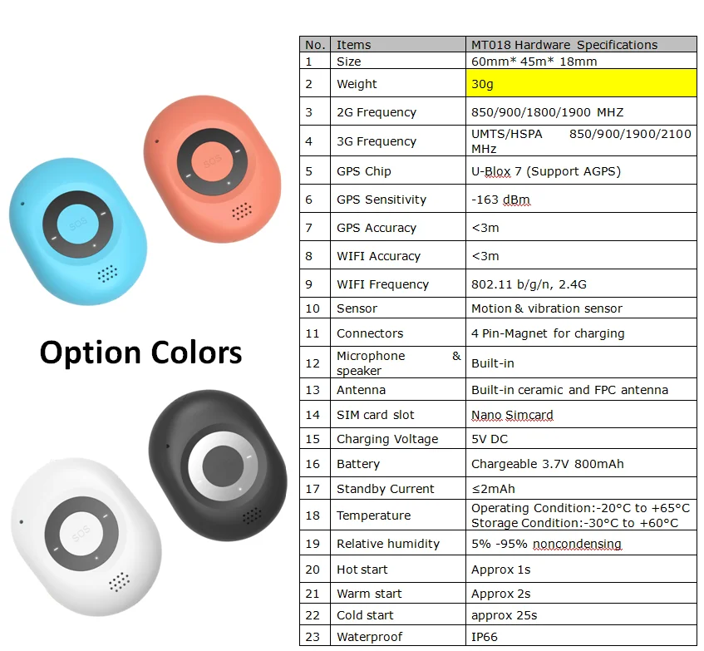The height and width of the screenshot is (651, 704).
Task: Click the "Items" column header
Action: [x=354, y=45]
